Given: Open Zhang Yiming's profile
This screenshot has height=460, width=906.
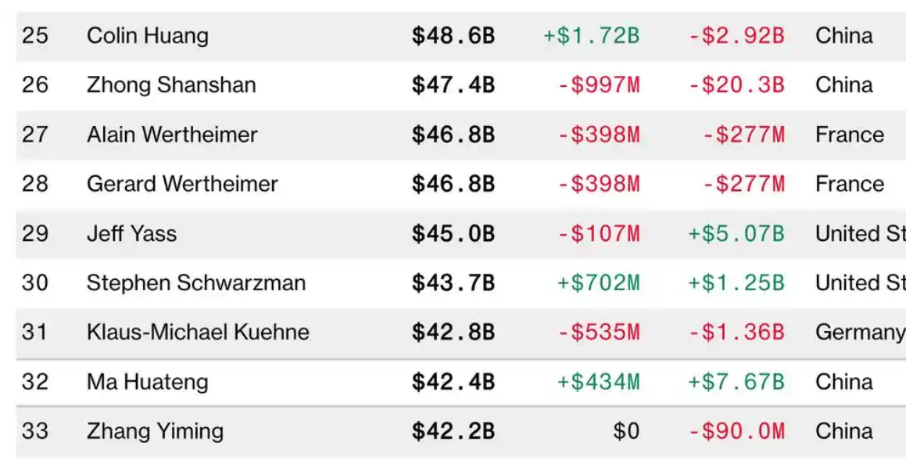Looking at the screenshot, I should tap(155, 432).
